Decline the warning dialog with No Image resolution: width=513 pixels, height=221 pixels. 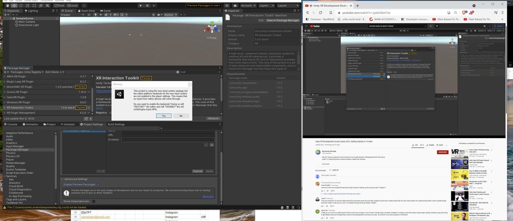pyautogui.click(x=181, y=116)
